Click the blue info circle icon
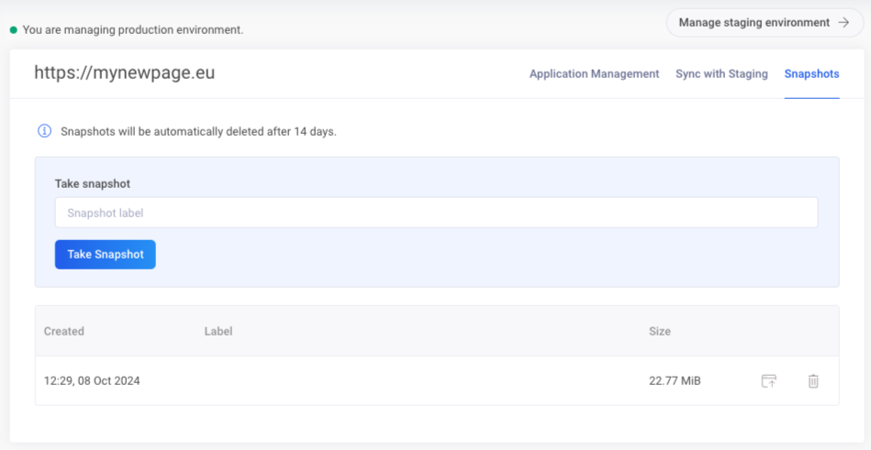 click(x=44, y=131)
